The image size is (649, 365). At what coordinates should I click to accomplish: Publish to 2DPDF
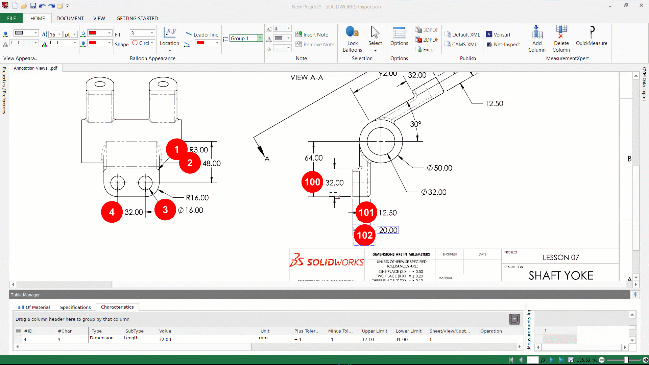tap(427, 40)
